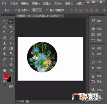Image resolution: width=107 pixels, height=104 pixels.
Task: Align horizontal centers in options bar
Action: tap(91, 10)
